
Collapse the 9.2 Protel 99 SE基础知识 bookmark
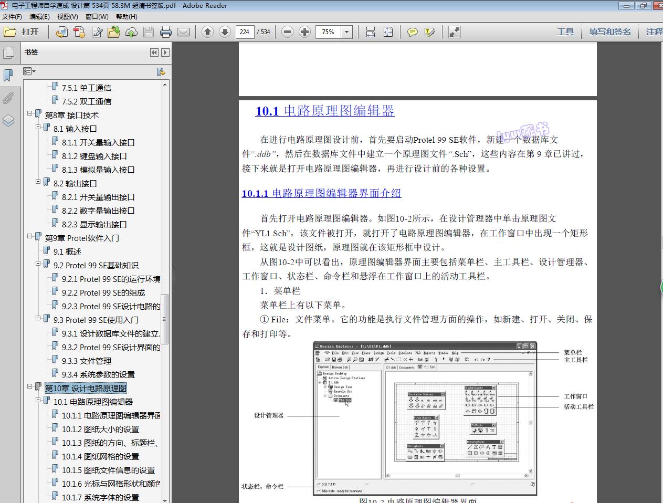coord(38,264)
